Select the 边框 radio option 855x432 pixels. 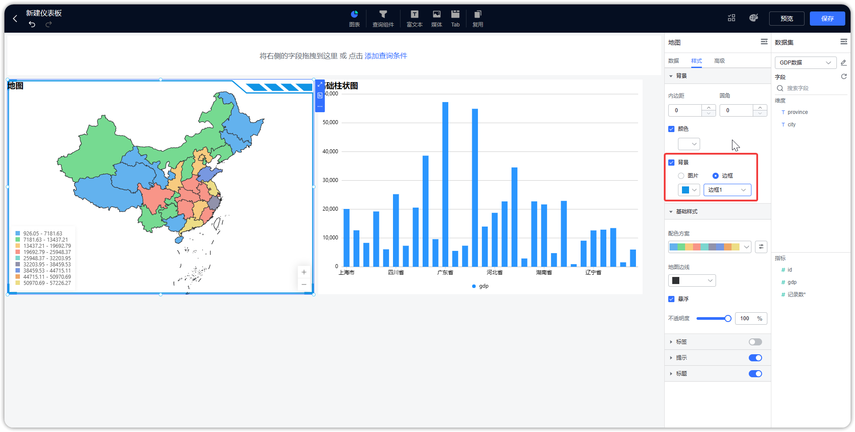716,176
